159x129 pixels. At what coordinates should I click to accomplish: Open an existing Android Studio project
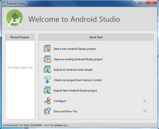click(x=78, y=59)
